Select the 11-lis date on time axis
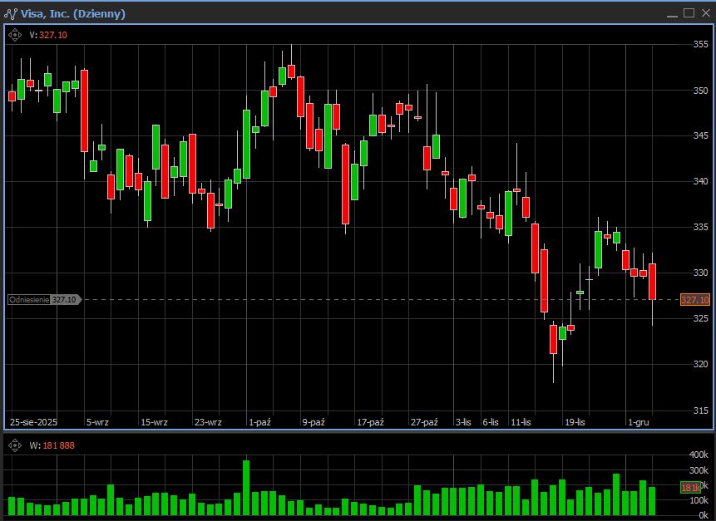 point(521,422)
